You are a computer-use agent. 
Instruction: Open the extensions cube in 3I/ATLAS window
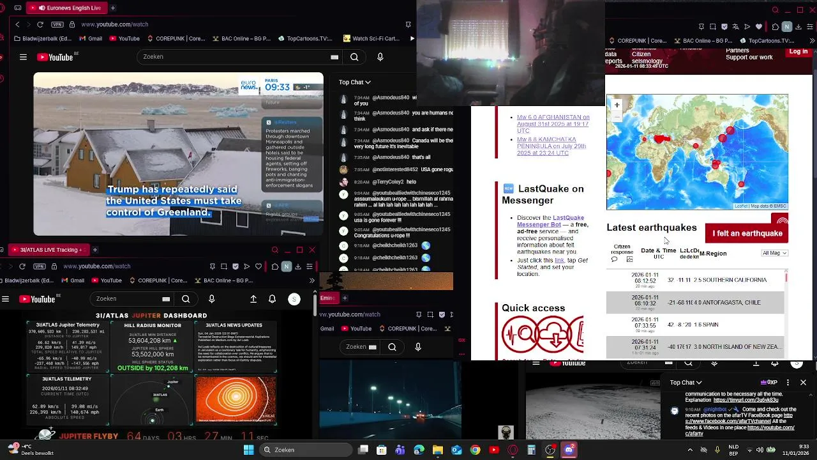(274, 266)
